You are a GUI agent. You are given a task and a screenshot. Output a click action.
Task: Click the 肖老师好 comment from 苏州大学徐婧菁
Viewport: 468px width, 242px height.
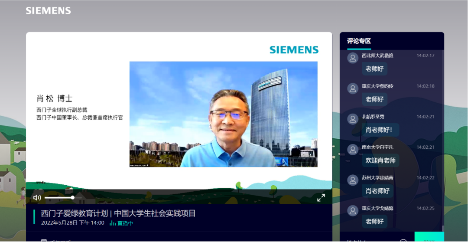[x=377, y=191]
